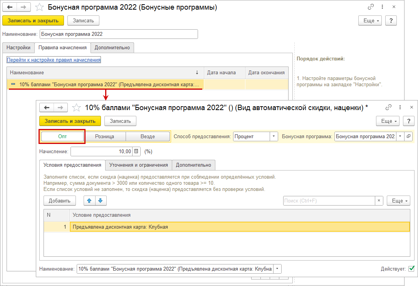
Task: Get link icon in 10% баллами window header
Action: (x=388, y=107)
